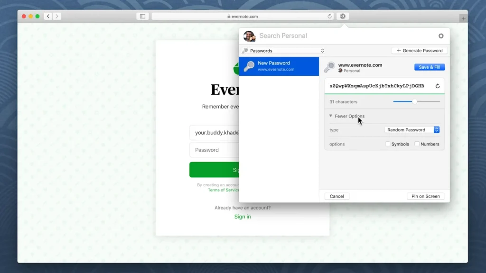The image size is (486, 273).
Task: Enable the Numbers checkbox
Action: 417,144
